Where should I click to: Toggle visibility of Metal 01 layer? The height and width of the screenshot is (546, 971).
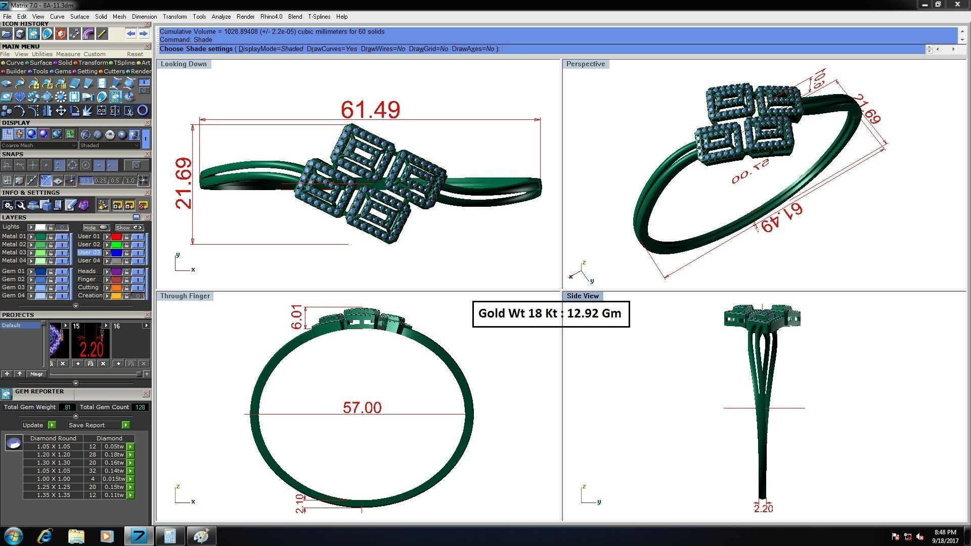click(x=62, y=237)
